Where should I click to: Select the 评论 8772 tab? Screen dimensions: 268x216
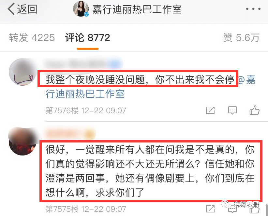point(87,37)
